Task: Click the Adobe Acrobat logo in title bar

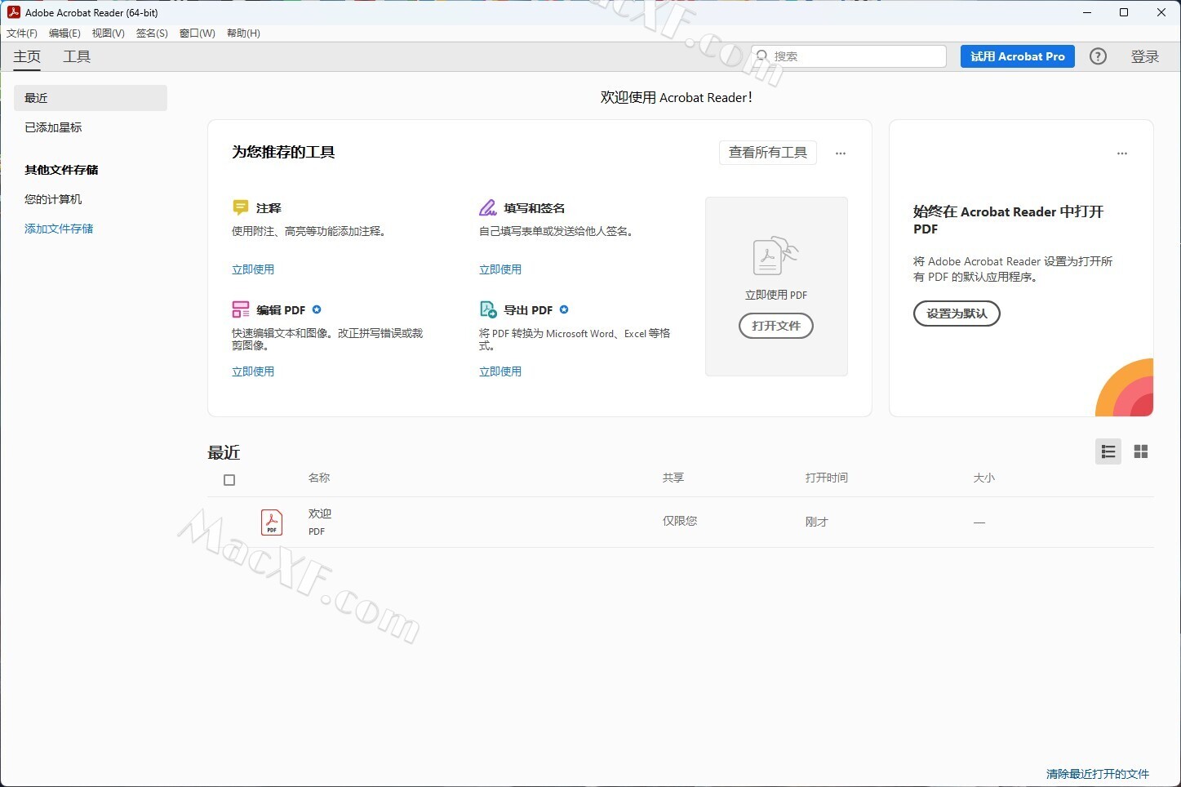Action: pyautogui.click(x=13, y=12)
